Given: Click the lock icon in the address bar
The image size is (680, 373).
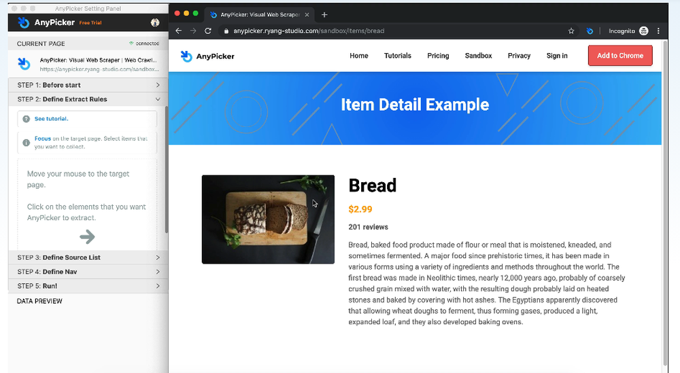Looking at the screenshot, I should pyautogui.click(x=226, y=31).
